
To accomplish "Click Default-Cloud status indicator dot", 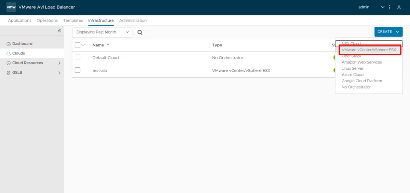I will [x=334, y=57].
